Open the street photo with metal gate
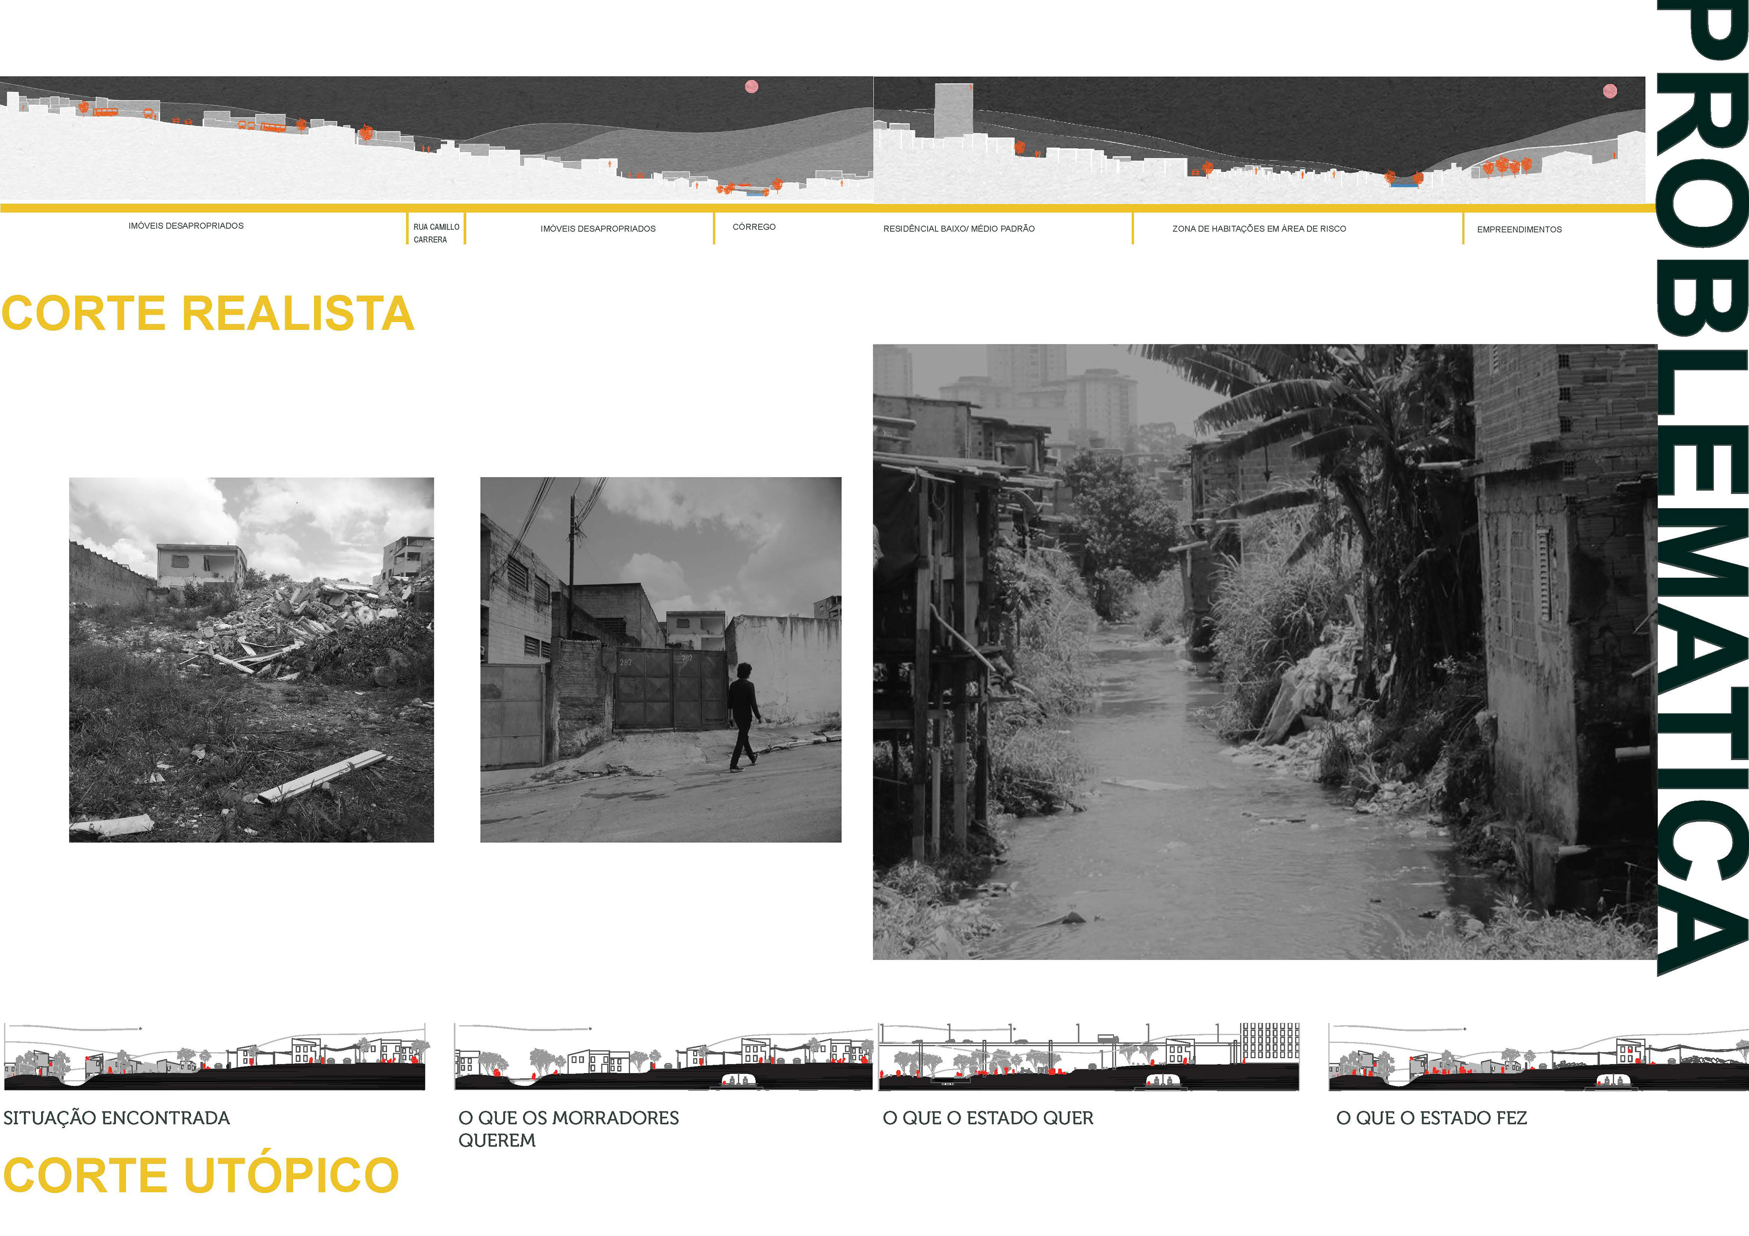Screen dimensions: 1749x1236 (660, 660)
